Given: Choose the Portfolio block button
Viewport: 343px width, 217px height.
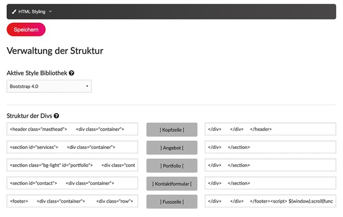Looking at the screenshot, I should pos(171,166).
